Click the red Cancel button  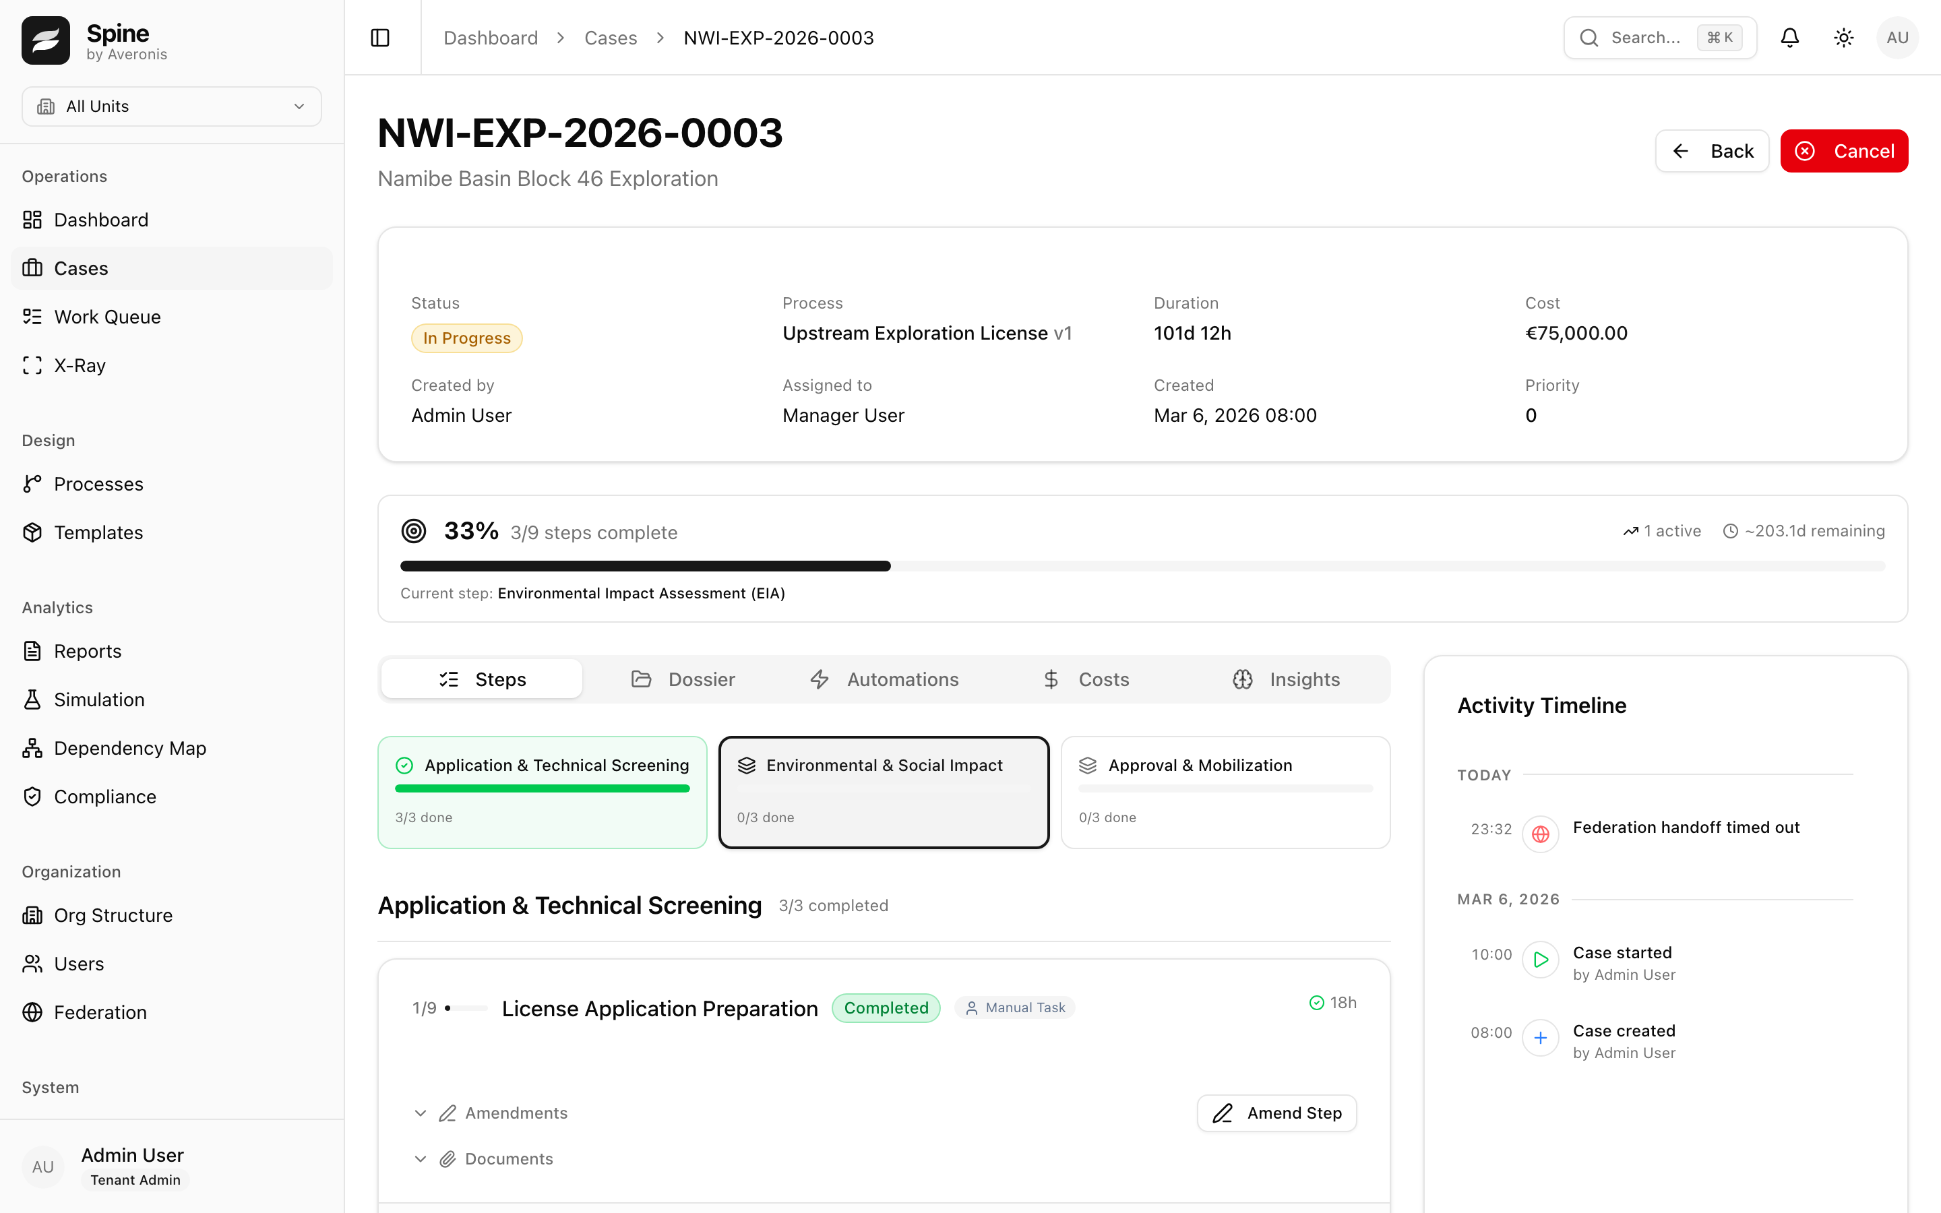(x=1844, y=151)
